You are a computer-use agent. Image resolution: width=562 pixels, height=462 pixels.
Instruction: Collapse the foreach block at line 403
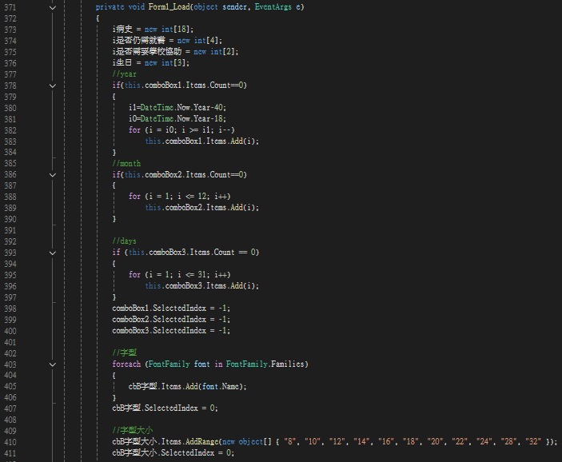pos(52,364)
